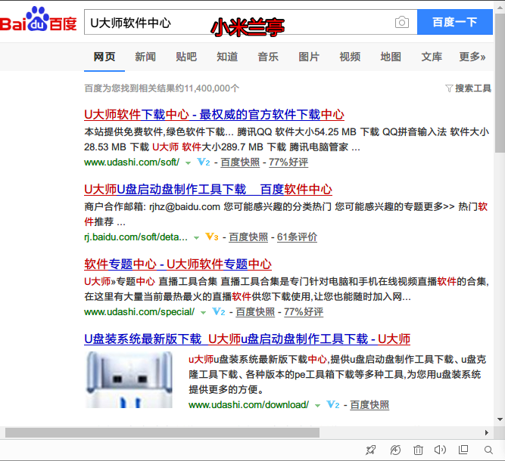The width and height of the screenshot is (505, 461).
Task: Click the rj.baidu.com/soft/deta... URL
Action: [x=136, y=237]
